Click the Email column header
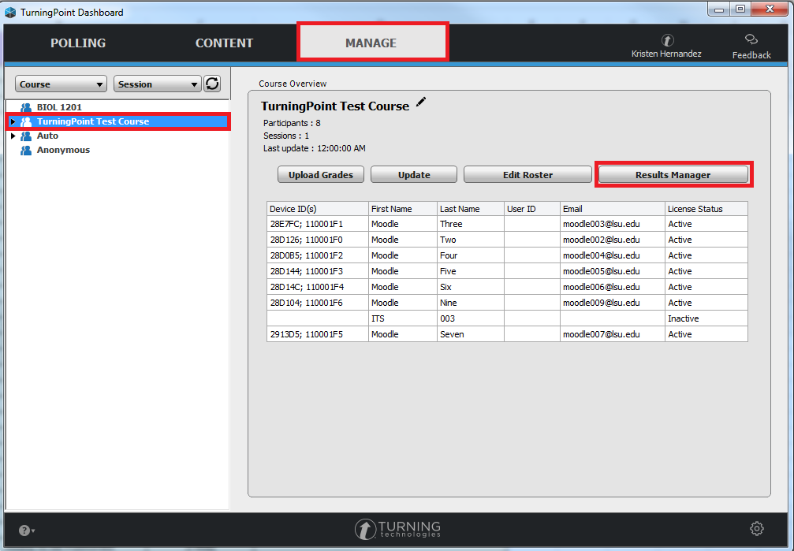This screenshot has height=551, width=794. [x=612, y=209]
